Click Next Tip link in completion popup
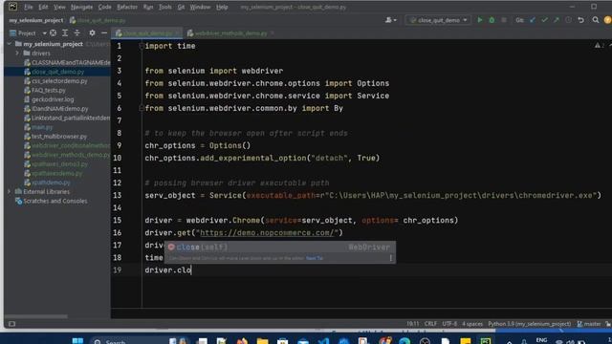 tap(315, 258)
